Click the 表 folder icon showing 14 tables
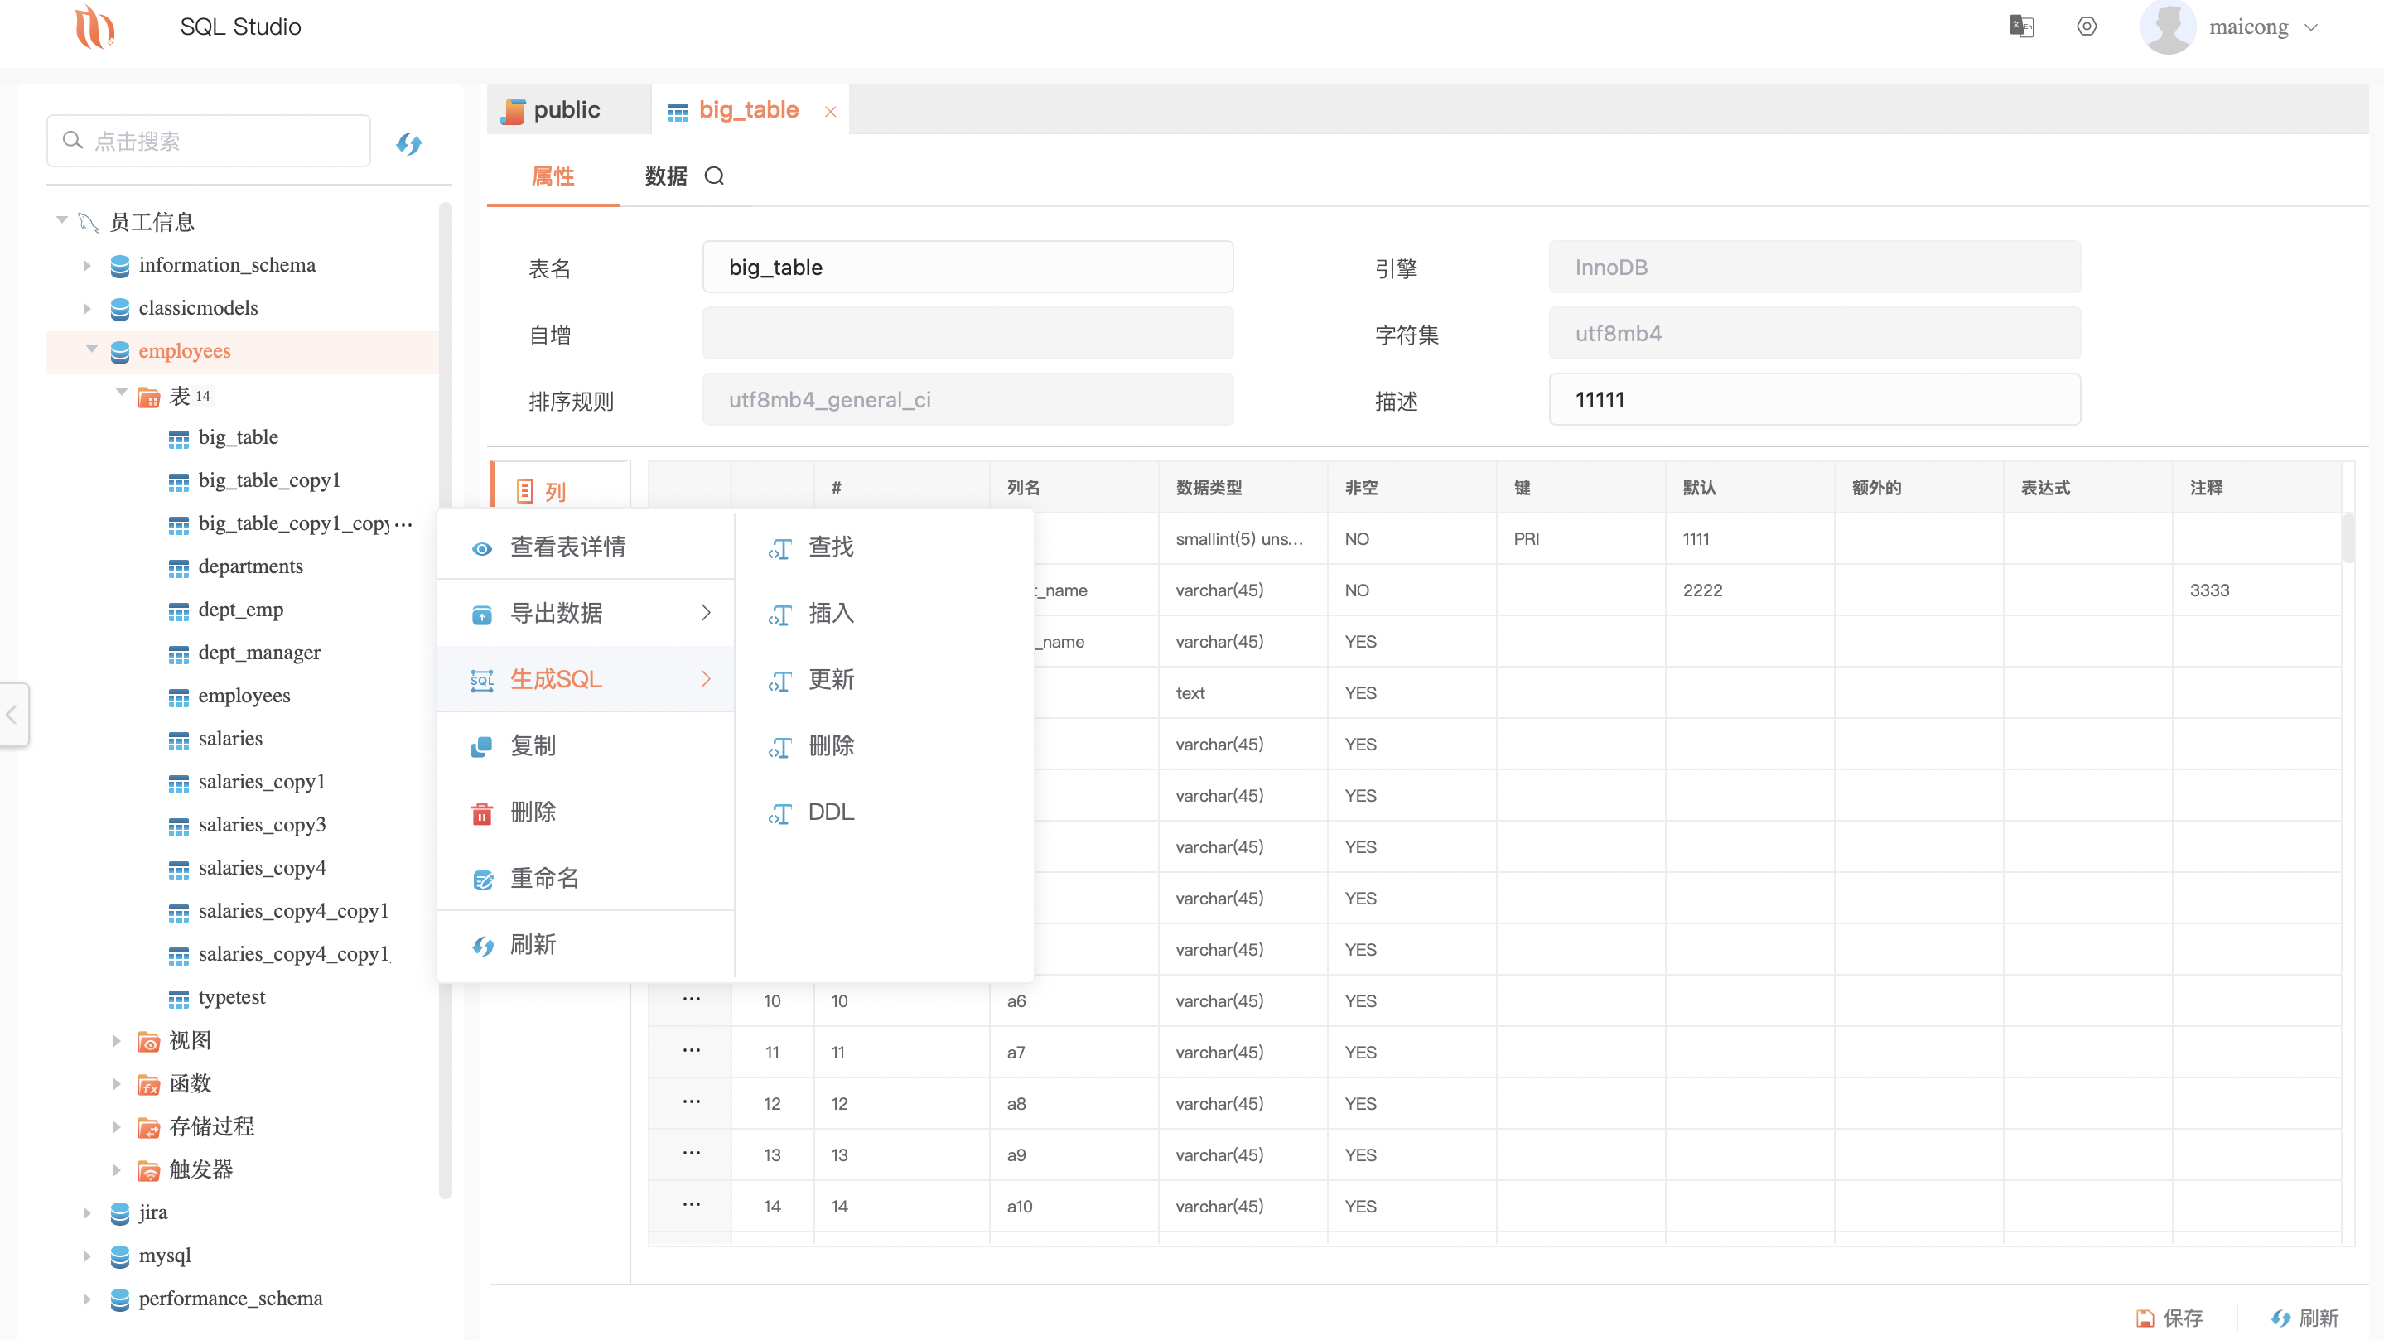Screen dimensions: 2384x1340 click(x=150, y=396)
